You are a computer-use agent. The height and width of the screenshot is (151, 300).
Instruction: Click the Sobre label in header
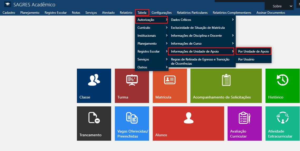click(277, 6)
